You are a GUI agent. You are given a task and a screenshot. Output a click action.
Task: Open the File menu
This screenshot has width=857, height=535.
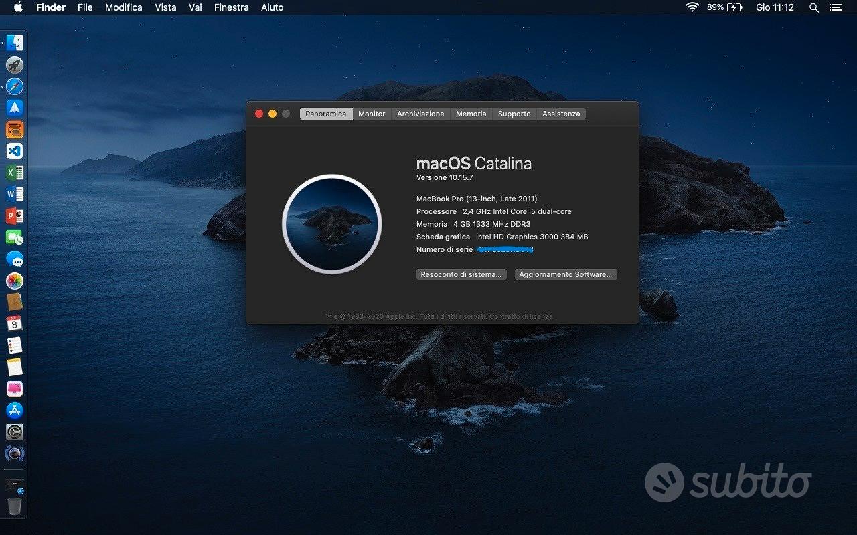85,7
